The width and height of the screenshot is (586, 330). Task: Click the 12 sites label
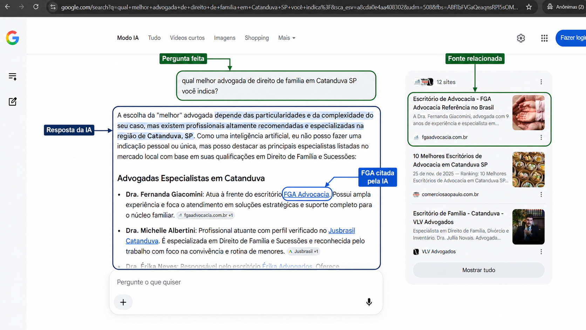pyautogui.click(x=446, y=82)
